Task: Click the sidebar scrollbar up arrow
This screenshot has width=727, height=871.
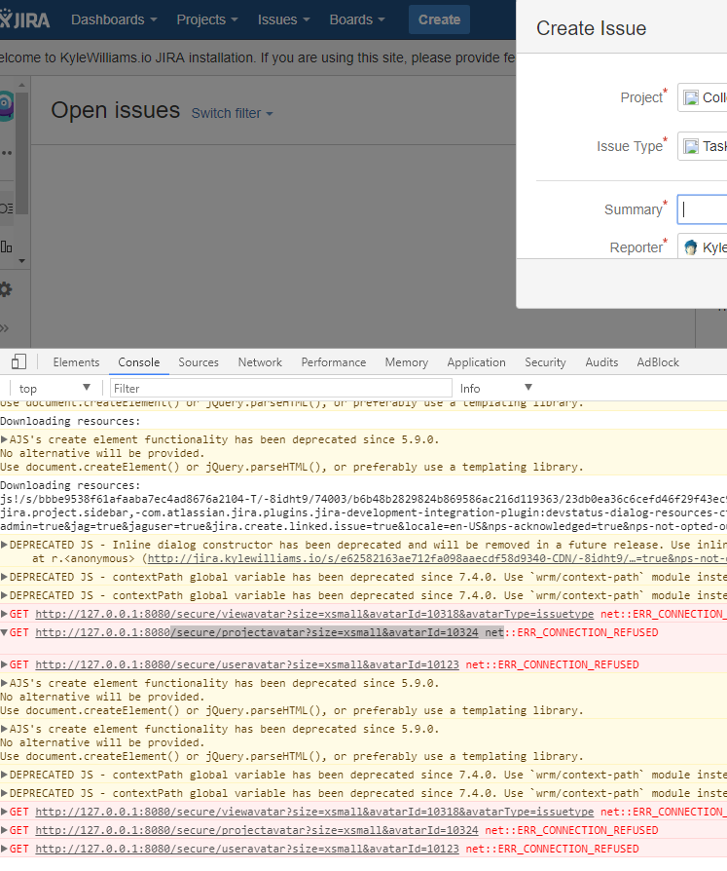Action: (x=21, y=85)
